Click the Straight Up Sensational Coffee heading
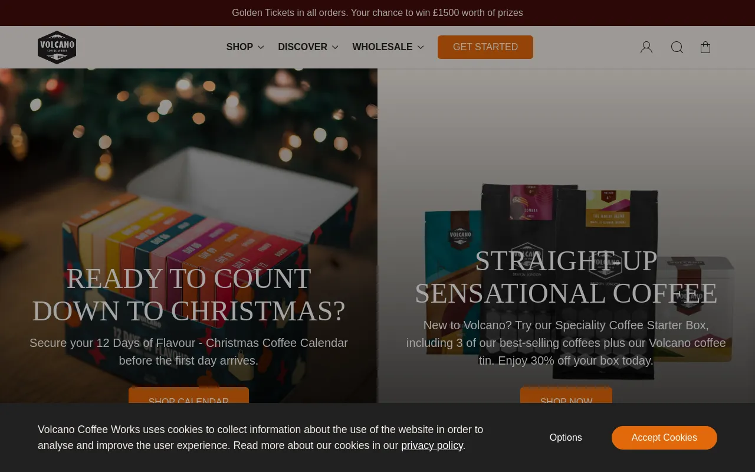This screenshot has width=755, height=472. click(x=566, y=277)
